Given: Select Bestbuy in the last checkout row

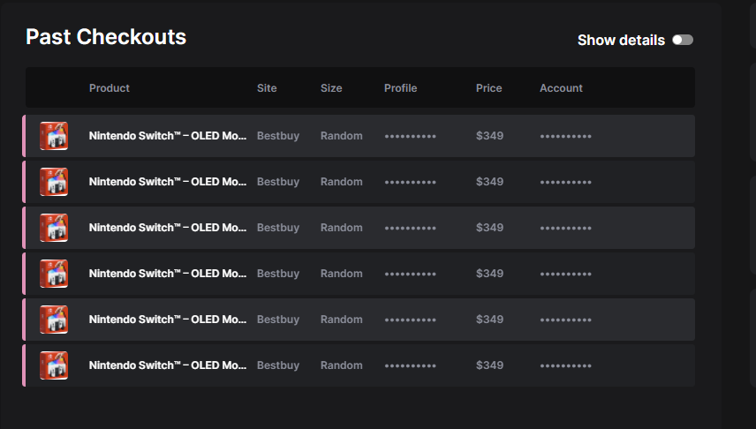Looking at the screenshot, I should (278, 365).
